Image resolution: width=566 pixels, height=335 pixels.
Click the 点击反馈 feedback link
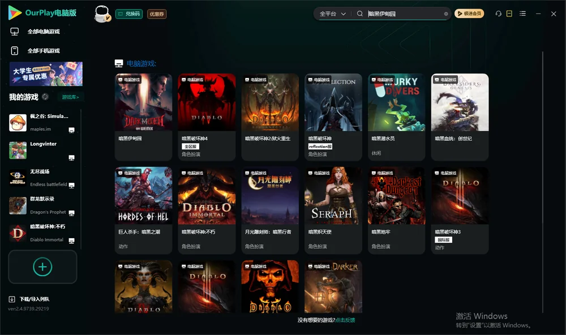click(x=345, y=320)
